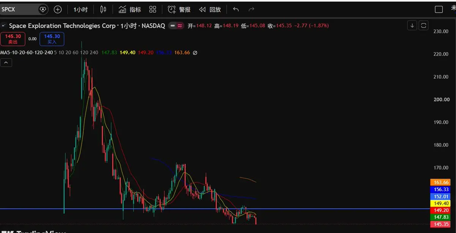456x233 pixels.
Task: Click the move pane down arrow
Action: [x=412, y=25]
